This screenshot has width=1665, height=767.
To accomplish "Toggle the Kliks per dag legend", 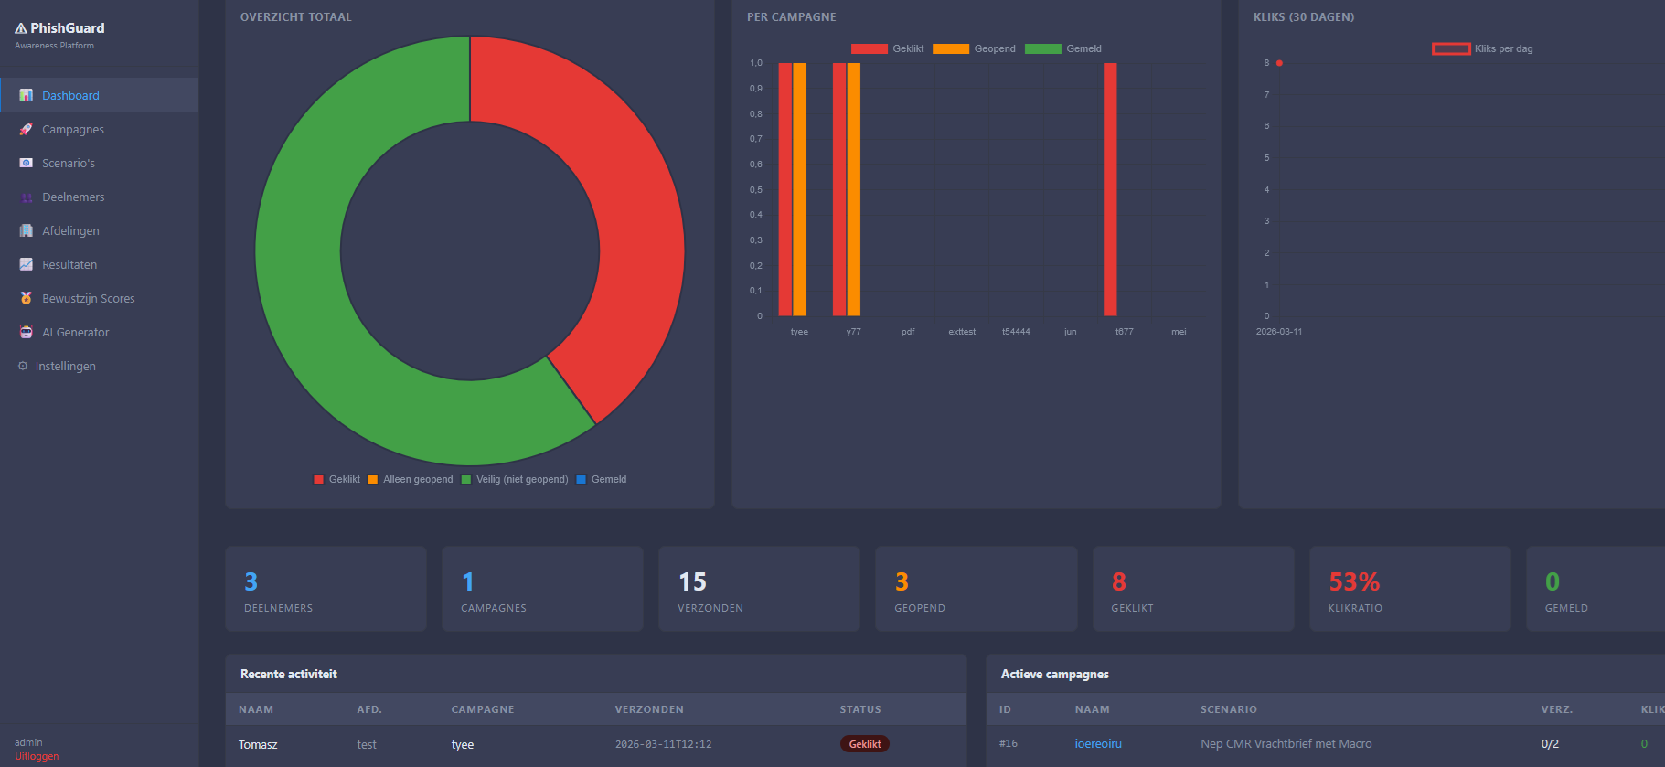I will point(1482,48).
